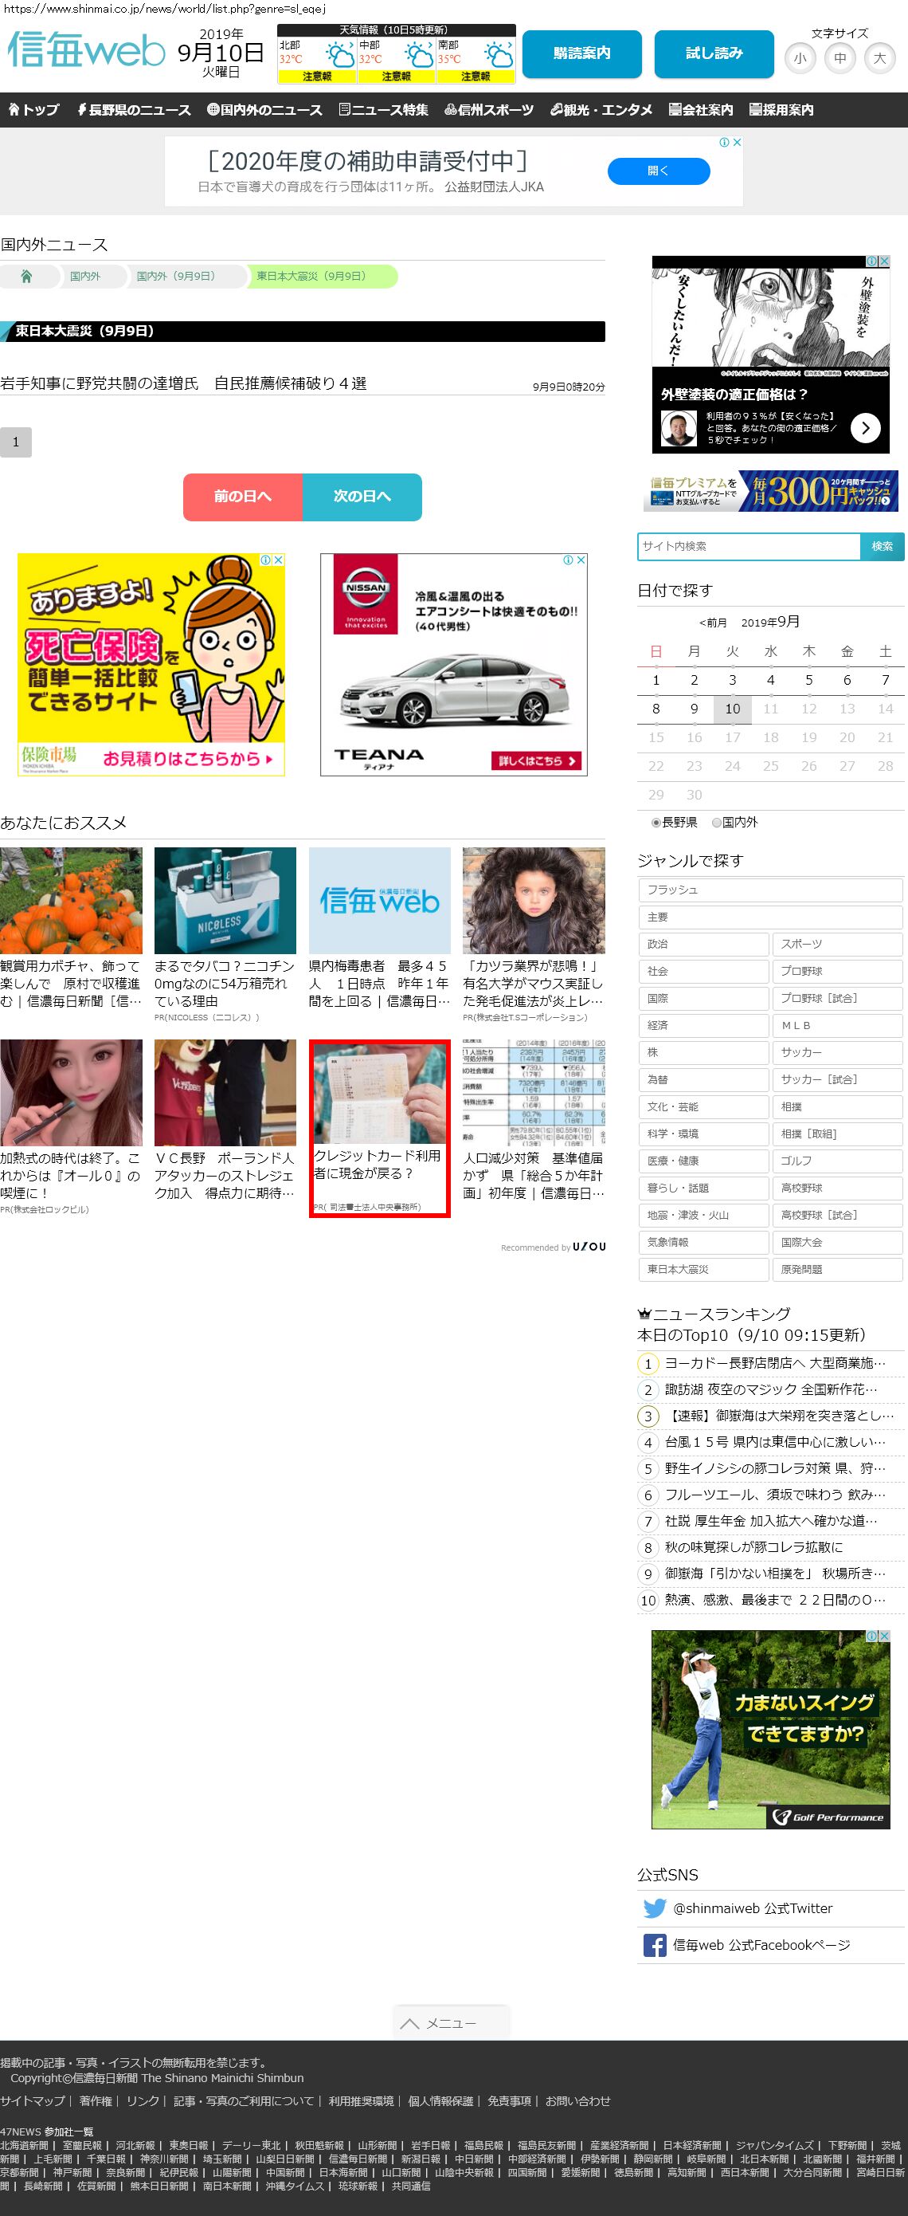Click 開く on the banner ad
This screenshot has width=908, height=2216.
click(x=659, y=171)
